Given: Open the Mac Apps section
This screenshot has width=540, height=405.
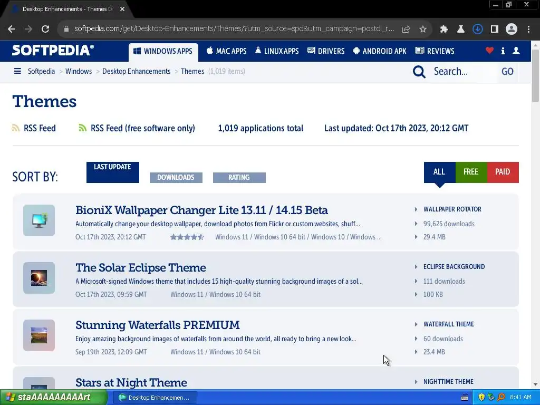Looking at the screenshot, I should (x=226, y=51).
